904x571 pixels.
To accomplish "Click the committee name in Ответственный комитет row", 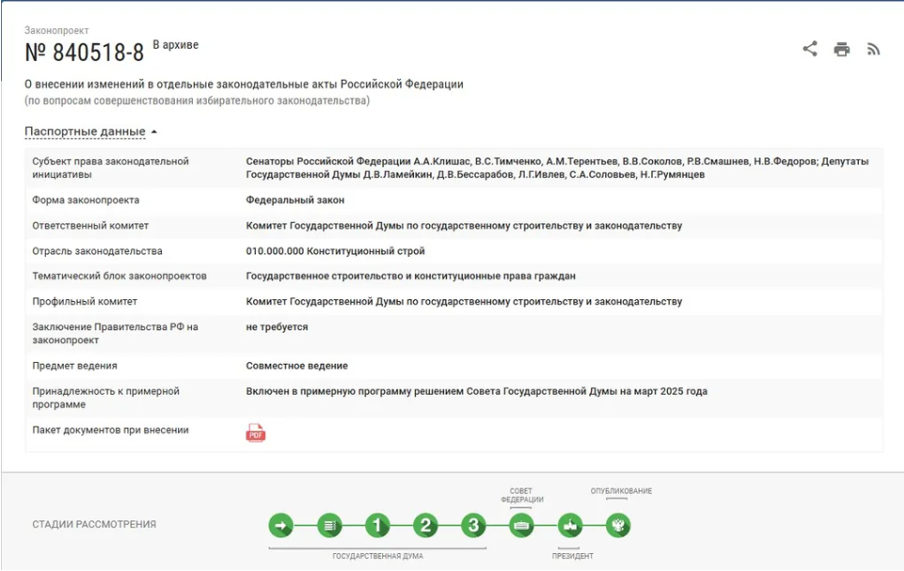I will point(464,226).
